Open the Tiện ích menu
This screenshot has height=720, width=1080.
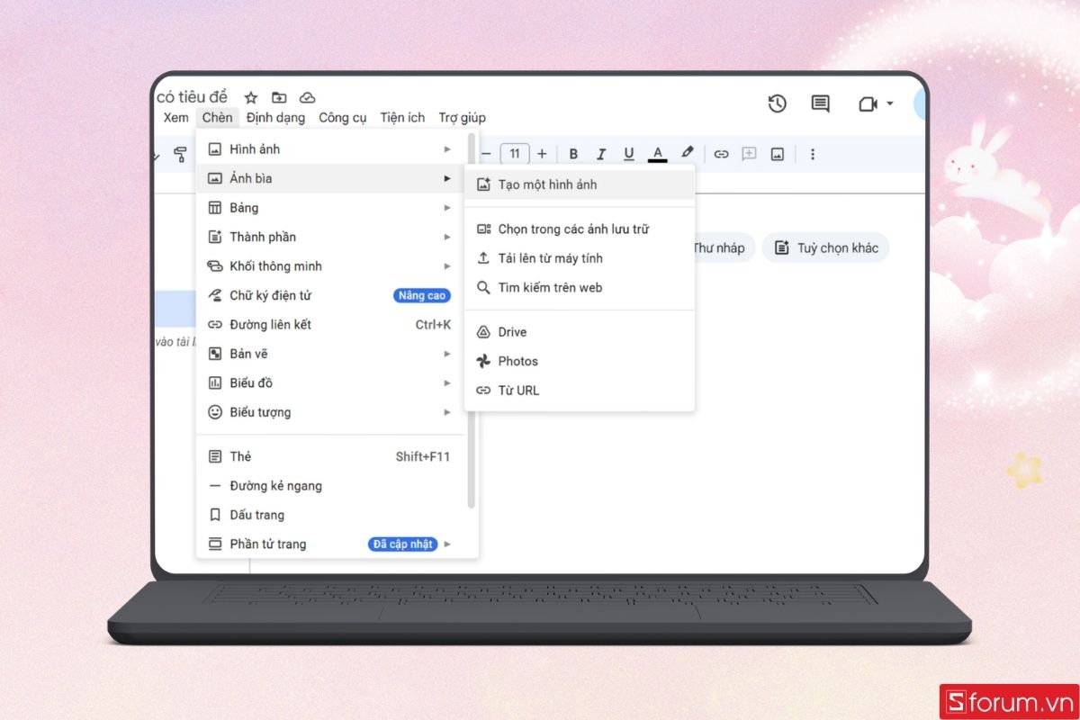click(x=402, y=117)
